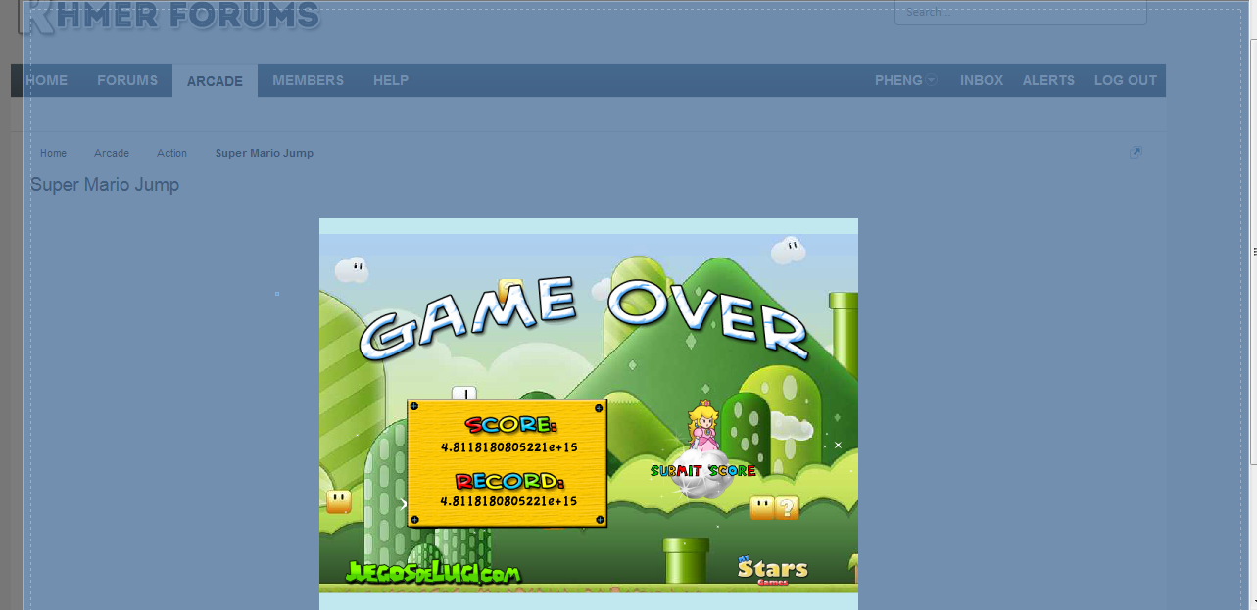
Task: Open the INBOX link
Action: [982, 80]
